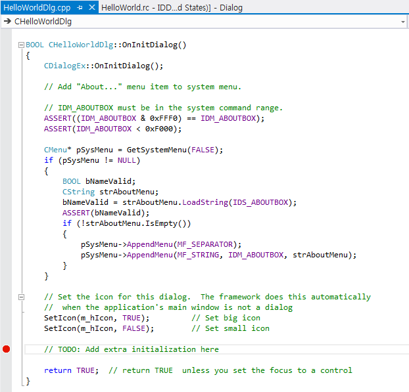Click the CString strAboutMenu; declaration
The image size is (409, 392).
tap(110, 192)
